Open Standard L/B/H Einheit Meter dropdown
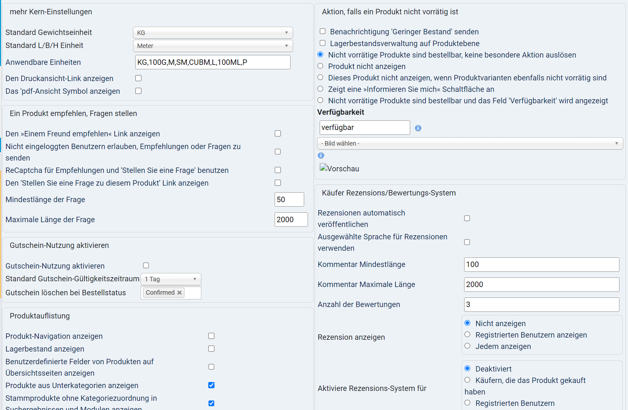628x410 pixels. (x=213, y=46)
